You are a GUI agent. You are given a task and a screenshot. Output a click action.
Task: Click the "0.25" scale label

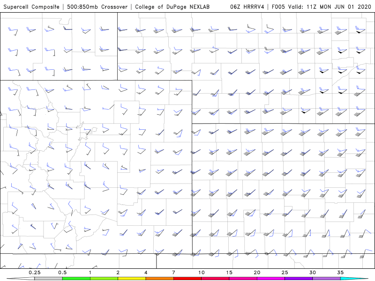35,273
